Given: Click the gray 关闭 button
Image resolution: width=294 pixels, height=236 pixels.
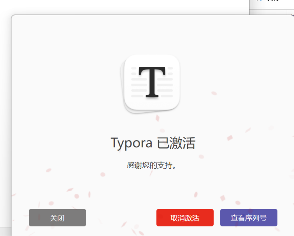Looking at the screenshot, I should (57, 218).
